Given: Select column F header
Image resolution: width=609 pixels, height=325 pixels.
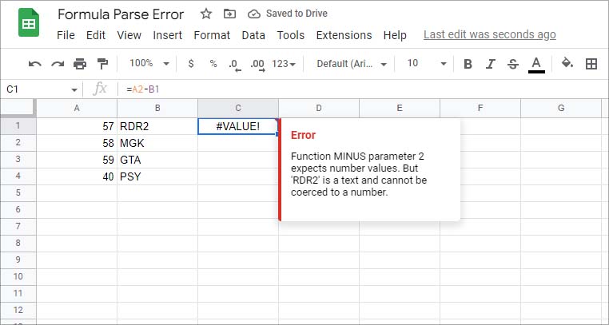Looking at the screenshot, I should [x=480, y=109].
